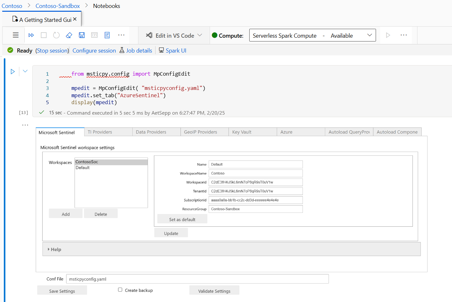Click the Configure session link
The height and width of the screenshot is (302, 452).
pos(94,51)
